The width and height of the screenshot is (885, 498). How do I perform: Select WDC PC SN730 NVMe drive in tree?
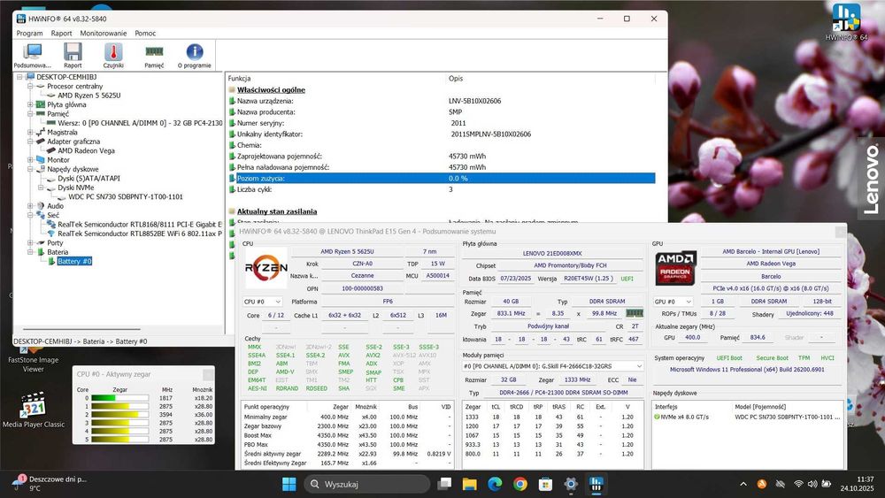[126, 197]
